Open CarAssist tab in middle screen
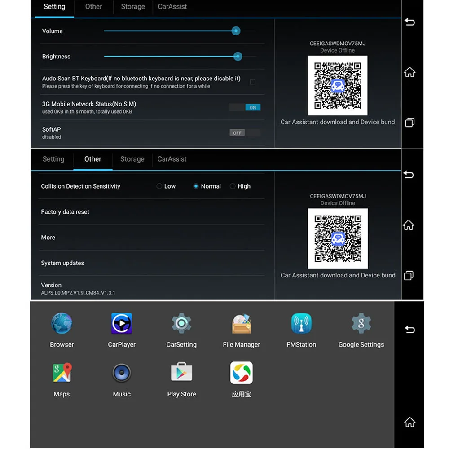This screenshot has width=449, height=449. tap(172, 159)
